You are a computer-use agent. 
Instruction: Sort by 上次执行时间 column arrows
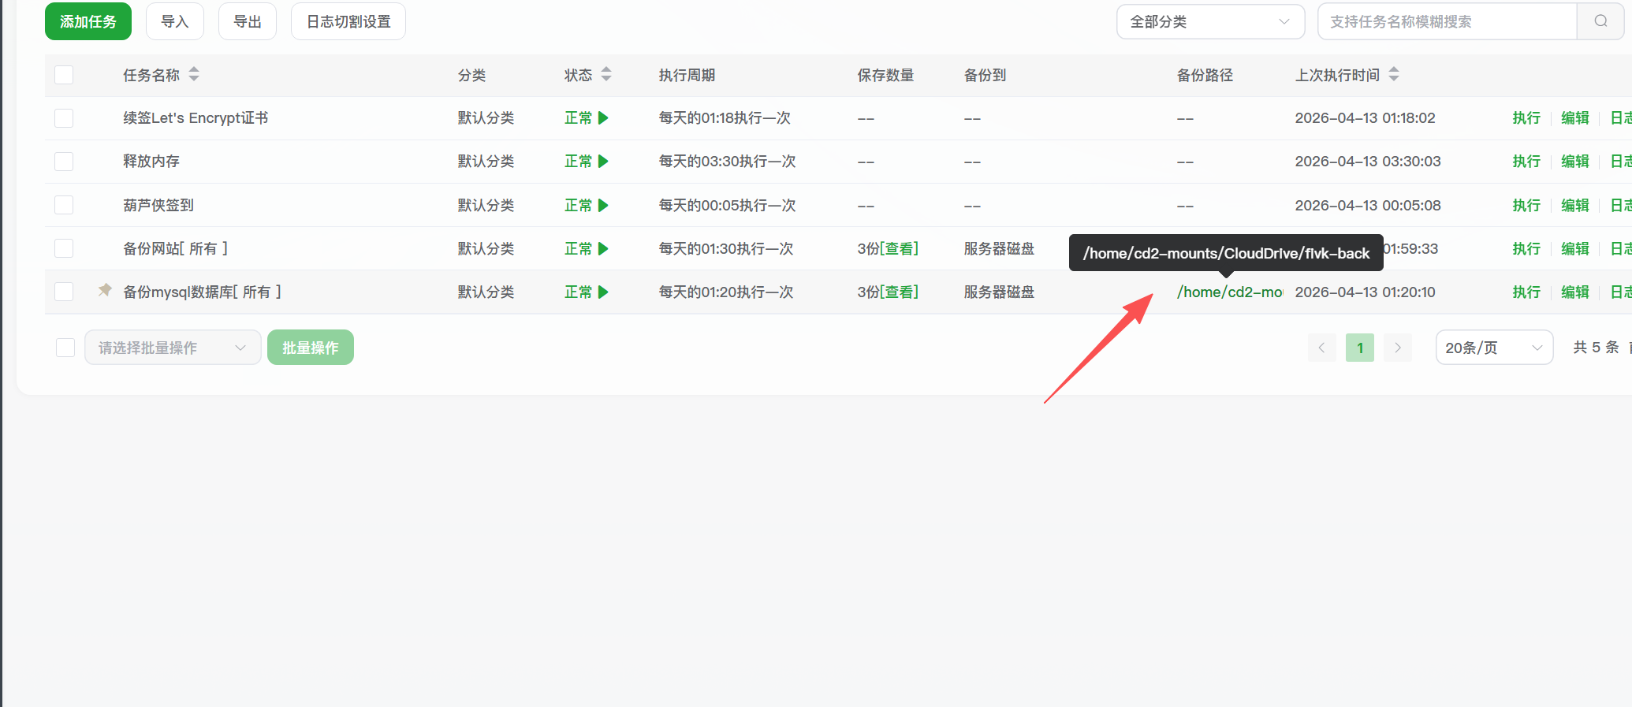[x=1394, y=75]
